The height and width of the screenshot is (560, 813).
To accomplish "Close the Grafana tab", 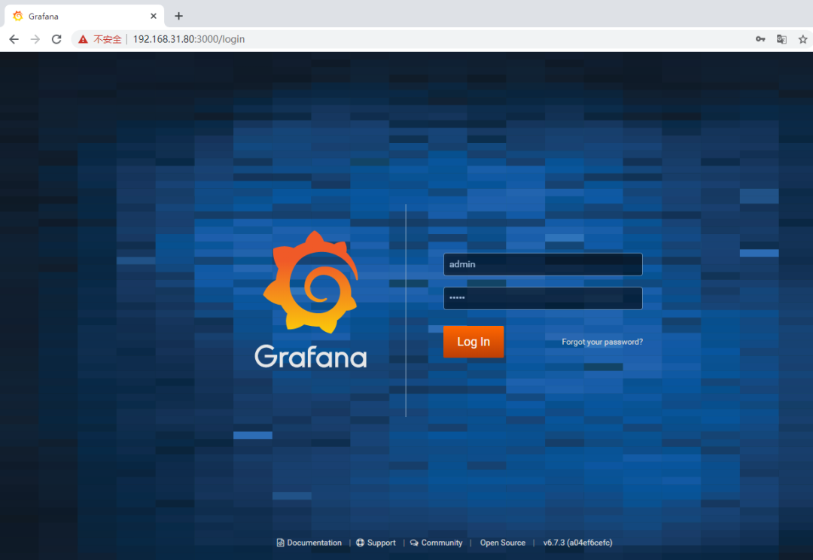I will pos(154,16).
